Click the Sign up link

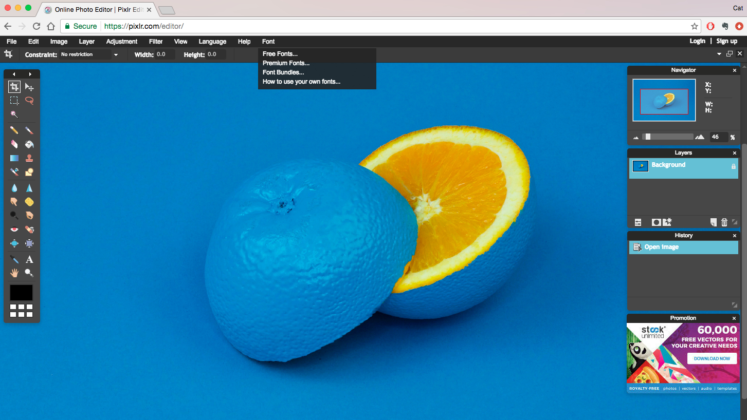click(x=726, y=41)
